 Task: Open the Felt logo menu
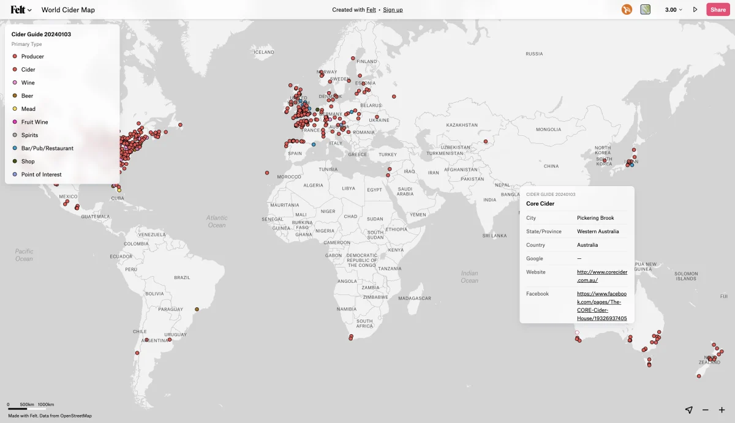click(21, 10)
